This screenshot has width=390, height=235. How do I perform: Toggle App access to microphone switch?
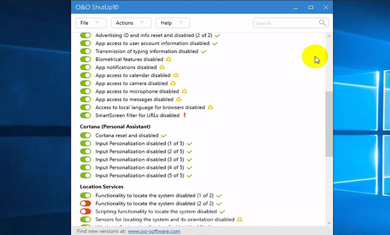86,91
